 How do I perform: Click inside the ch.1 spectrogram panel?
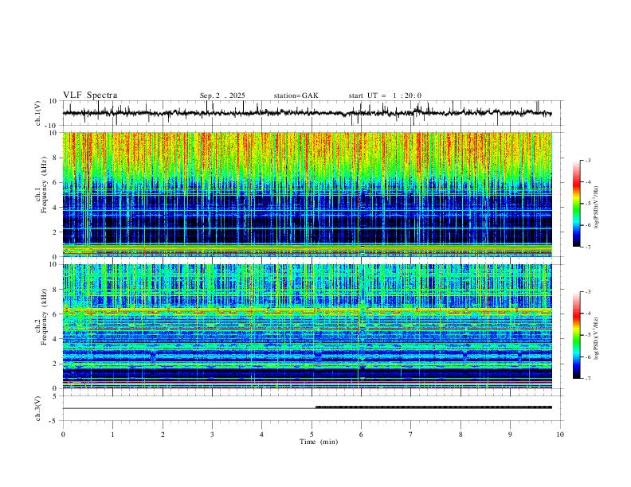coord(307,194)
